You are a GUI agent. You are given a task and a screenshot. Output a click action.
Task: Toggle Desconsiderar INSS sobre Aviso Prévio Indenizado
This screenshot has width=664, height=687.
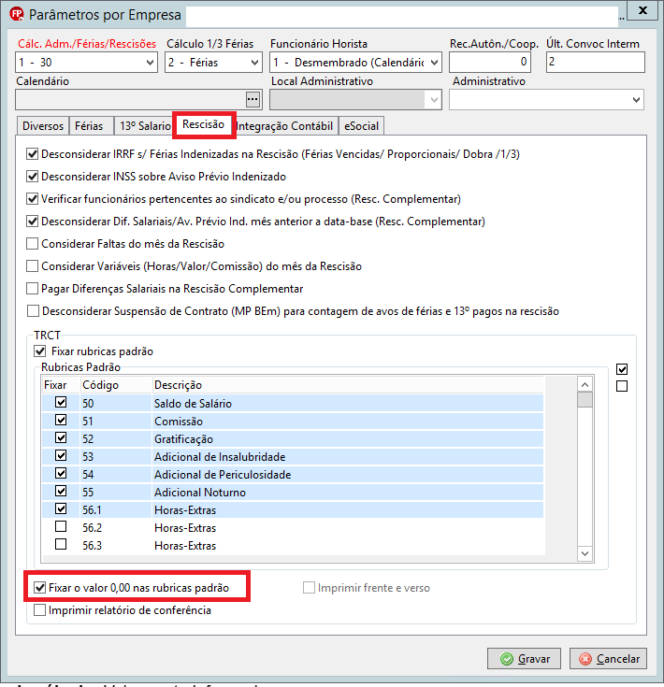pos(32,176)
